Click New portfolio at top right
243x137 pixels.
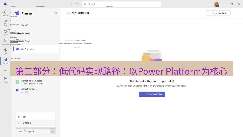[x=218, y=13]
